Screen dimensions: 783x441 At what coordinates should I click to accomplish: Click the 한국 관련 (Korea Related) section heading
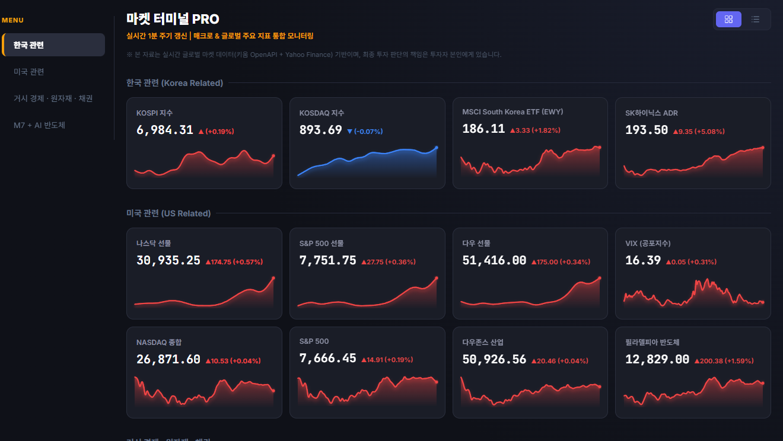click(x=175, y=83)
